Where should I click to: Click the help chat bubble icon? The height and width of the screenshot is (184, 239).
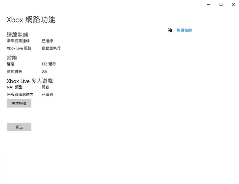(x=170, y=30)
